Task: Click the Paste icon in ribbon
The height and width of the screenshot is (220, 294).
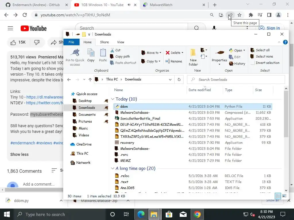Action: click(103, 53)
